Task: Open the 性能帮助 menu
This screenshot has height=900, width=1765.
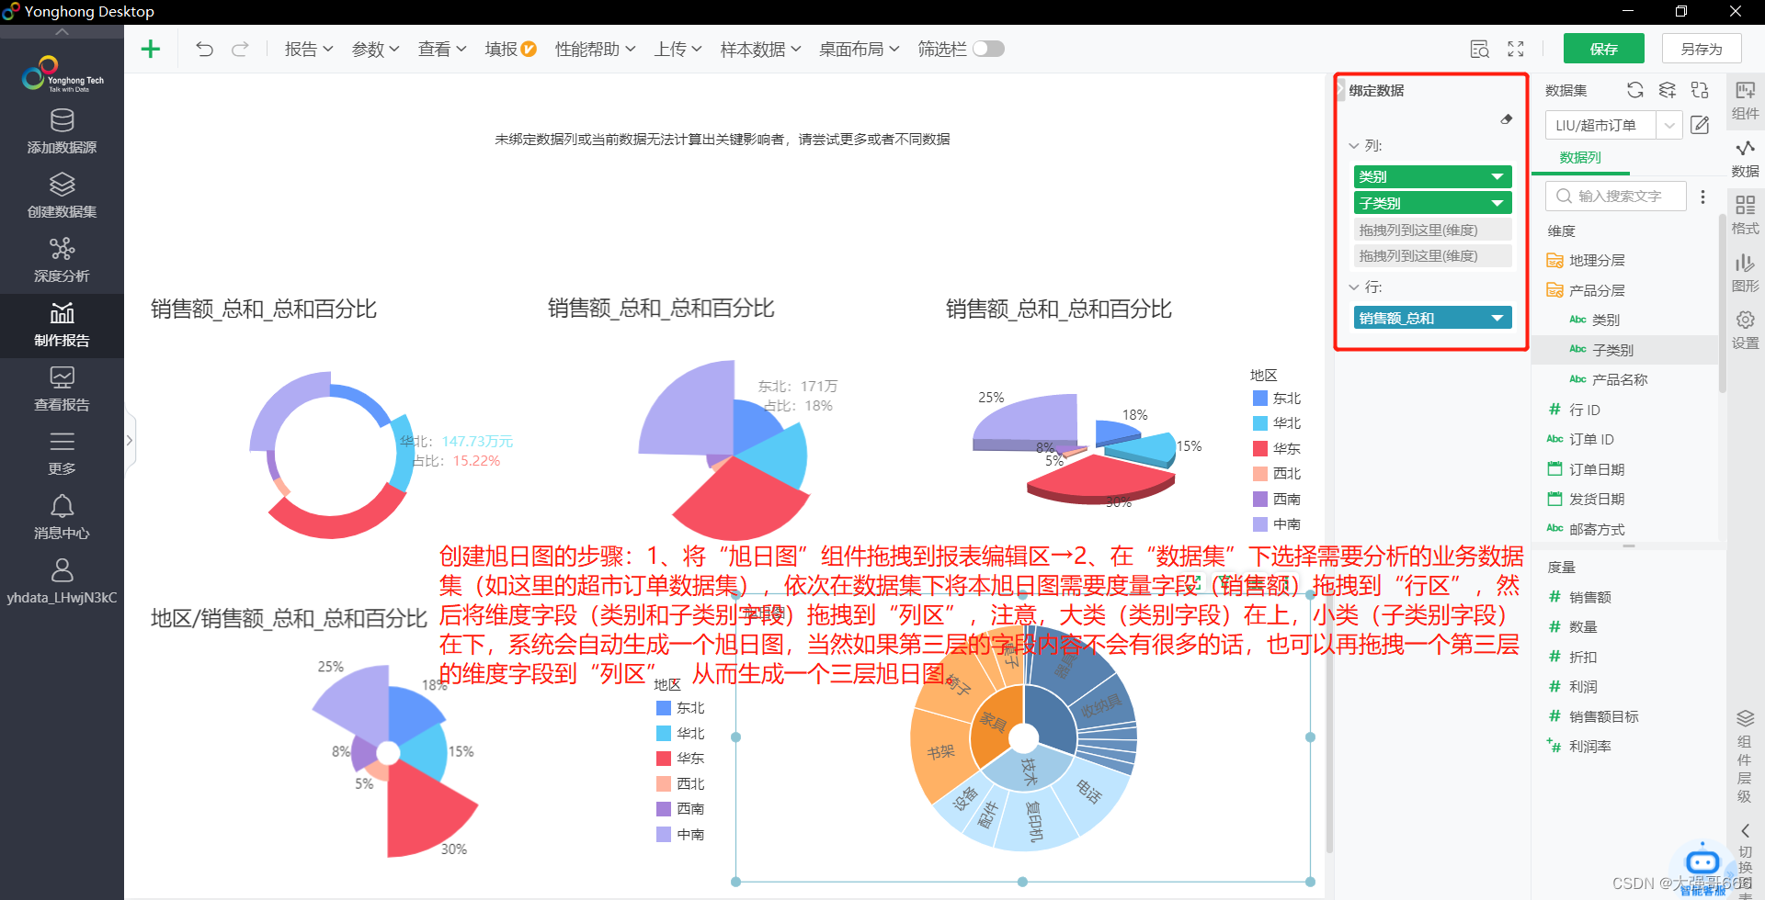Action: [595, 50]
